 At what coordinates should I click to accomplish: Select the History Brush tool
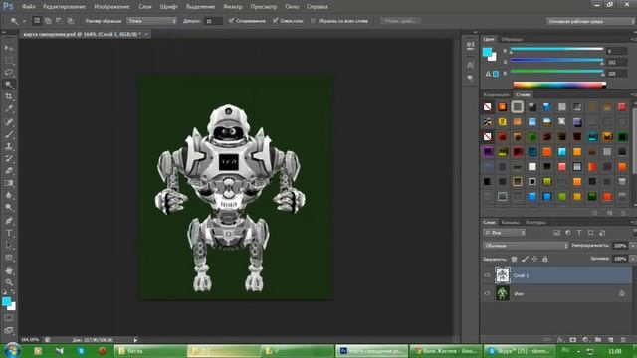click(9, 158)
